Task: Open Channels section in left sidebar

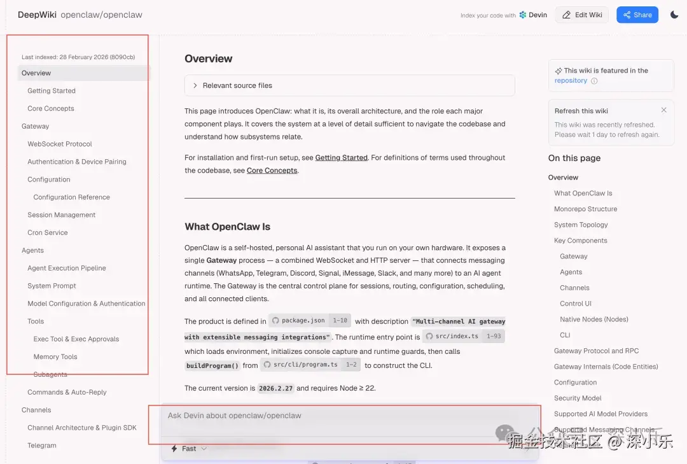Action: (x=36, y=410)
